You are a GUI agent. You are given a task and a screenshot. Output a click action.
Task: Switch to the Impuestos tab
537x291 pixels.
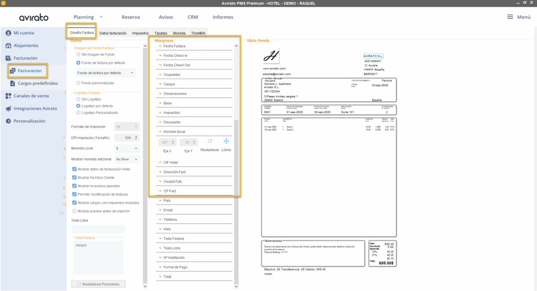140,33
